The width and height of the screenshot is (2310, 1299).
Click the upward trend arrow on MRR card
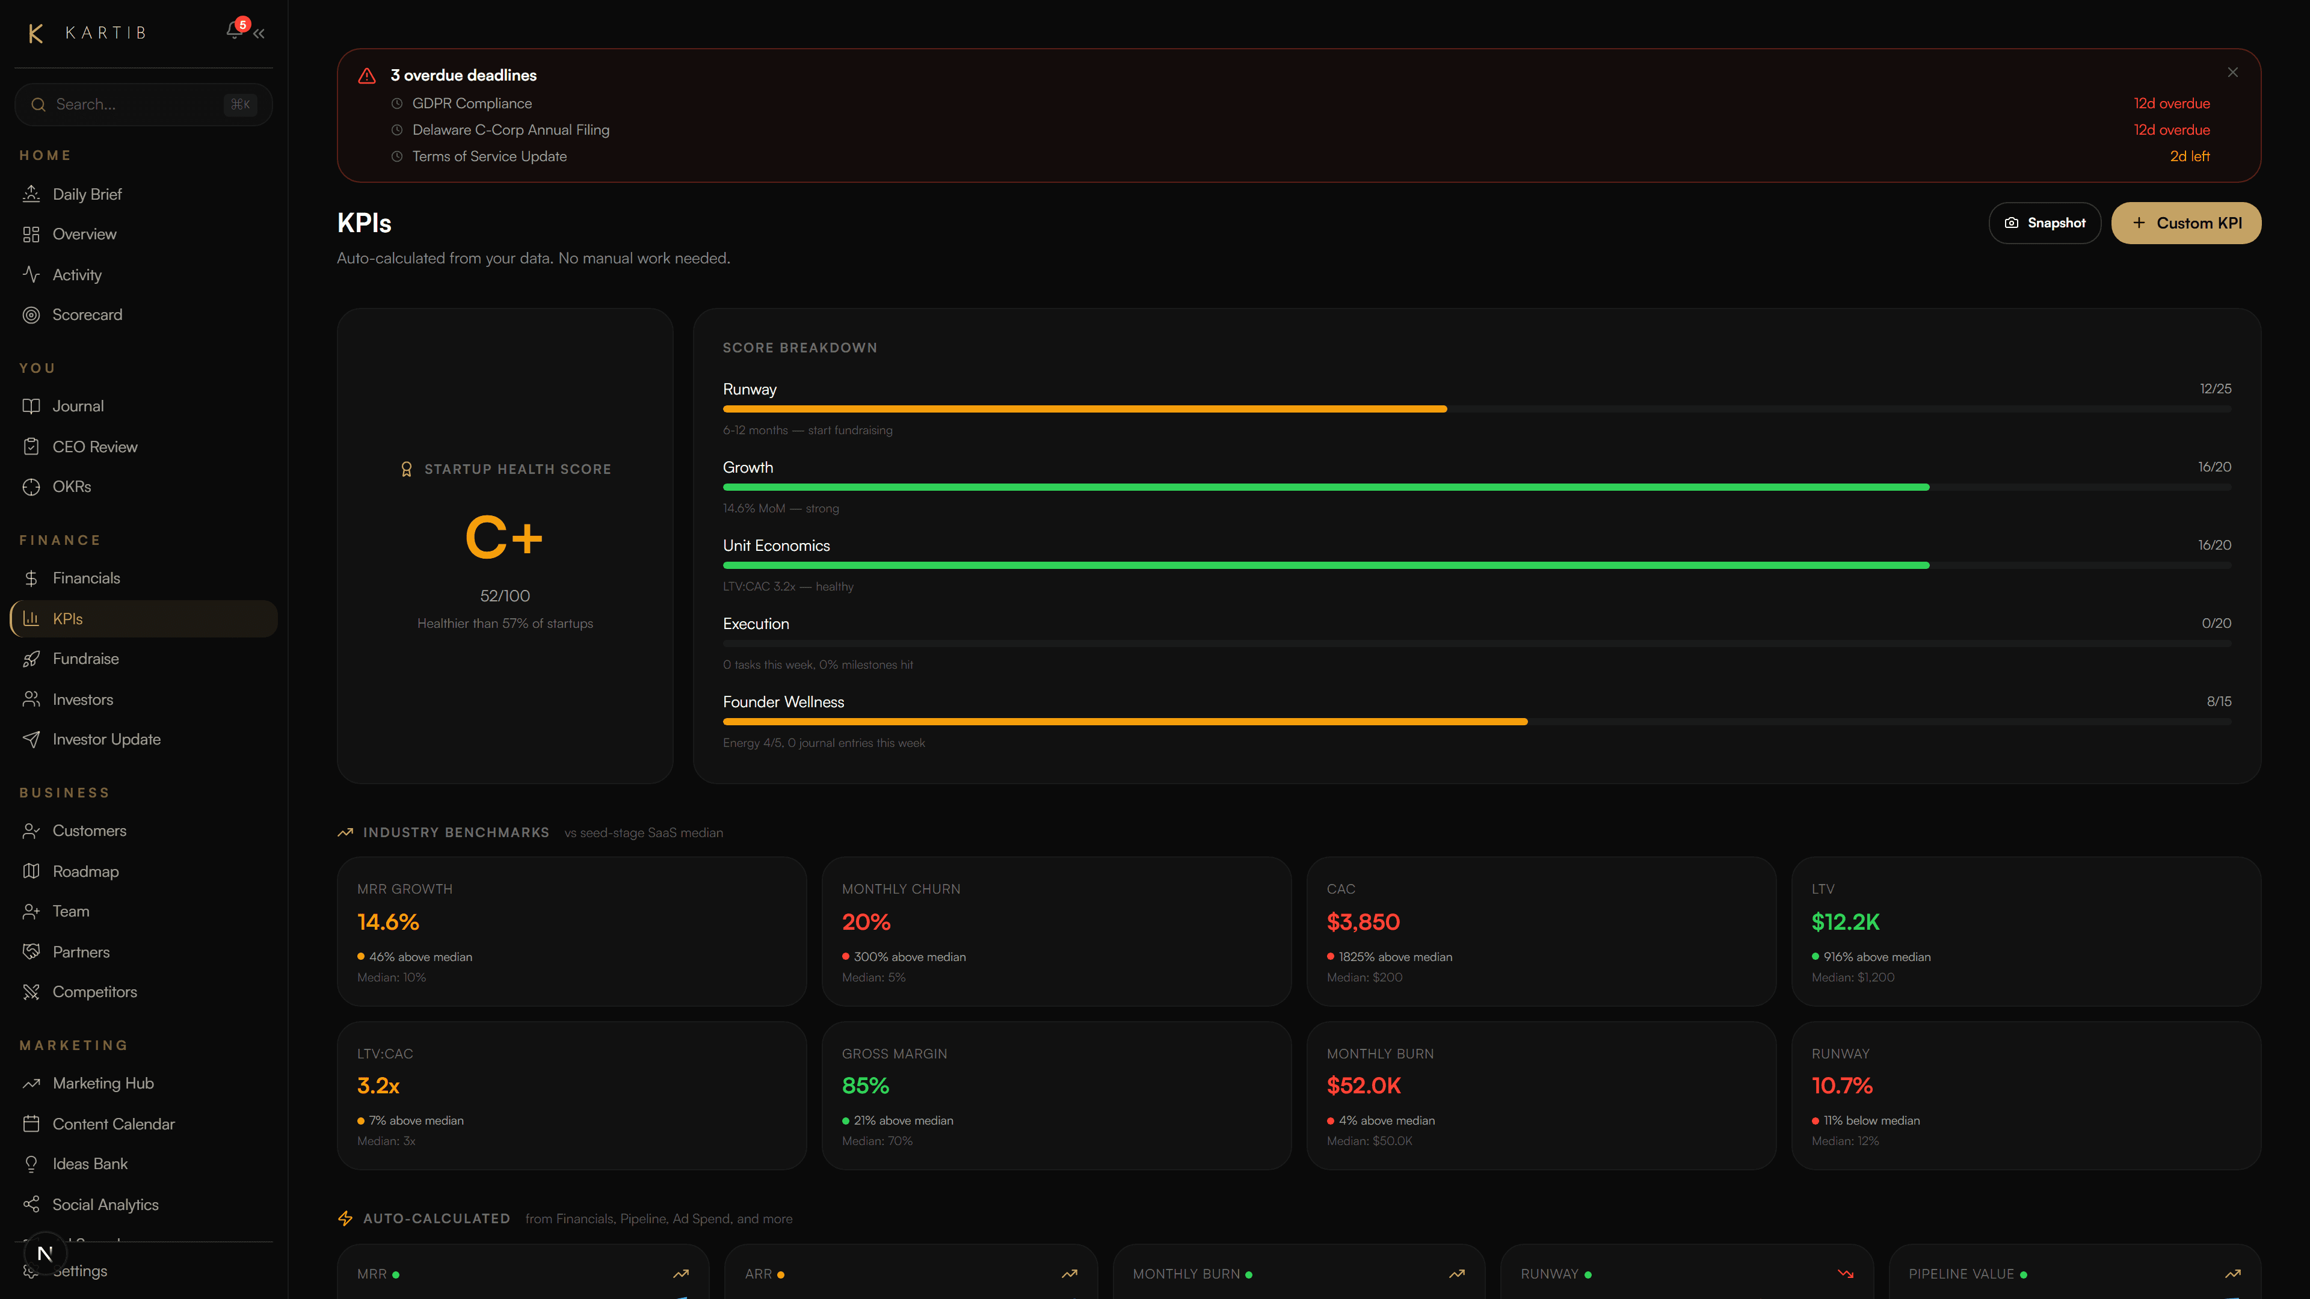680,1274
